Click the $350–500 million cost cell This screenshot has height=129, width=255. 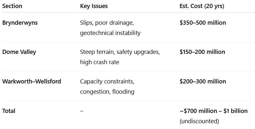203,23
